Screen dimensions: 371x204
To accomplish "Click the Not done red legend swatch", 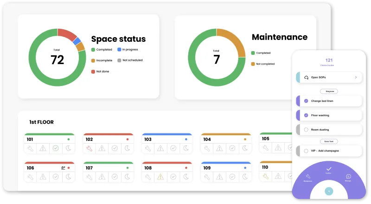I will pyautogui.click(x=93, y=72).
